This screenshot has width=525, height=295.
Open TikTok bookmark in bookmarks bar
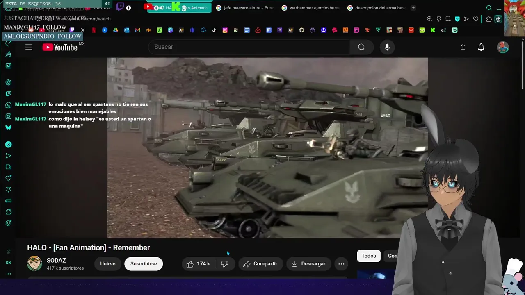tap(214, 30)
